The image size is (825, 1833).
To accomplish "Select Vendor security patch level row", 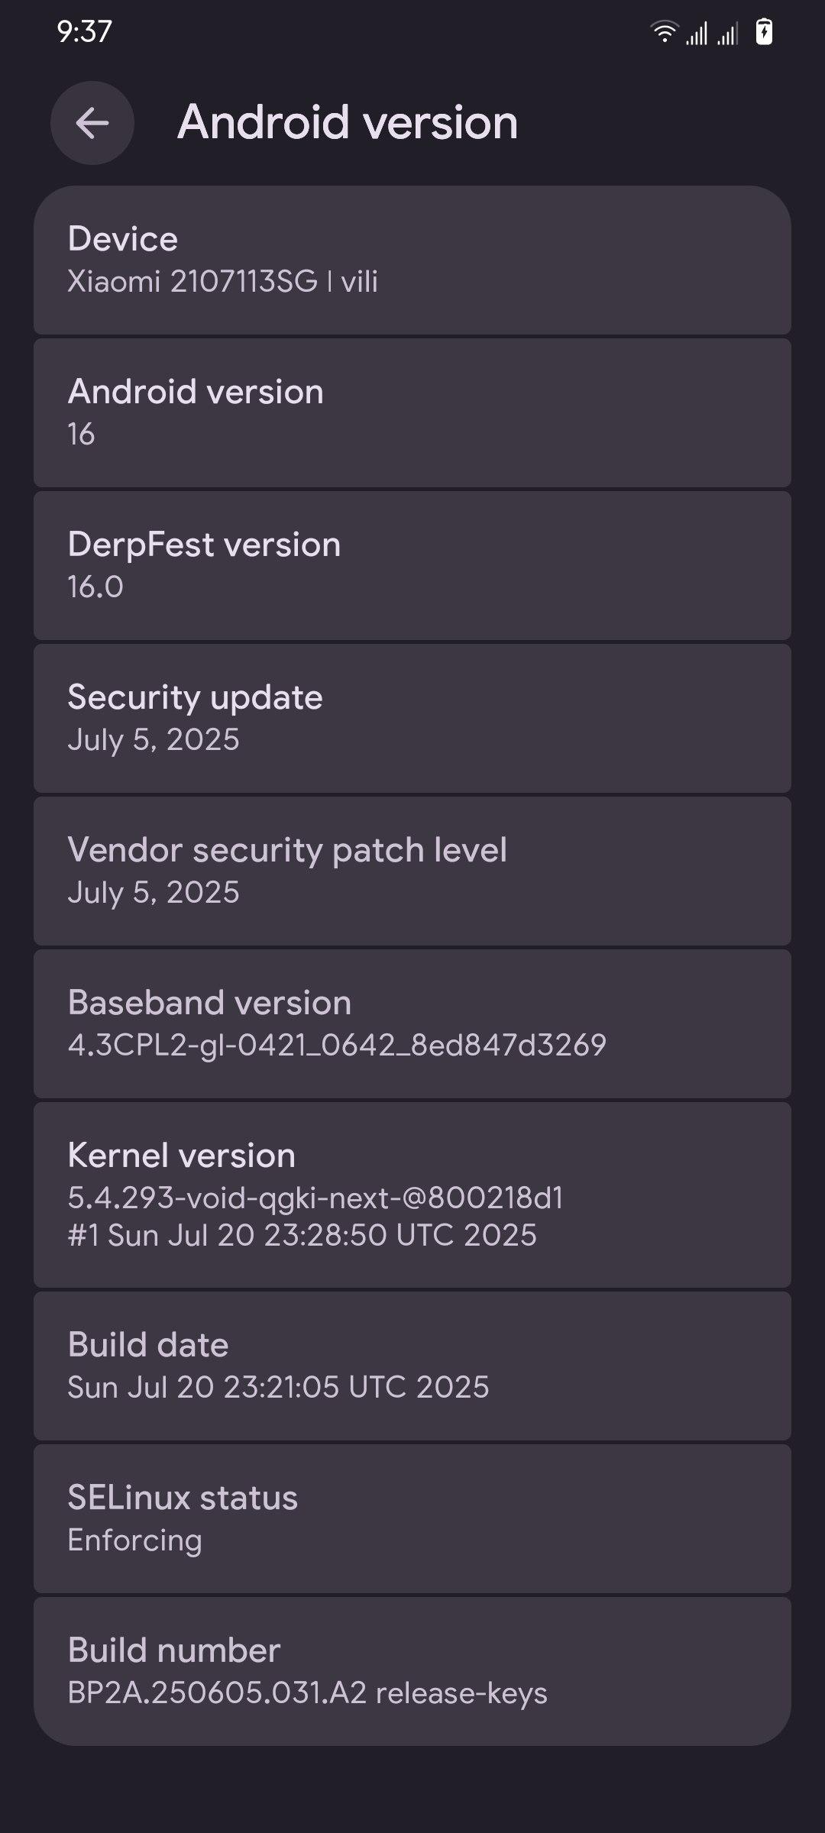I will tap(412, 871).
